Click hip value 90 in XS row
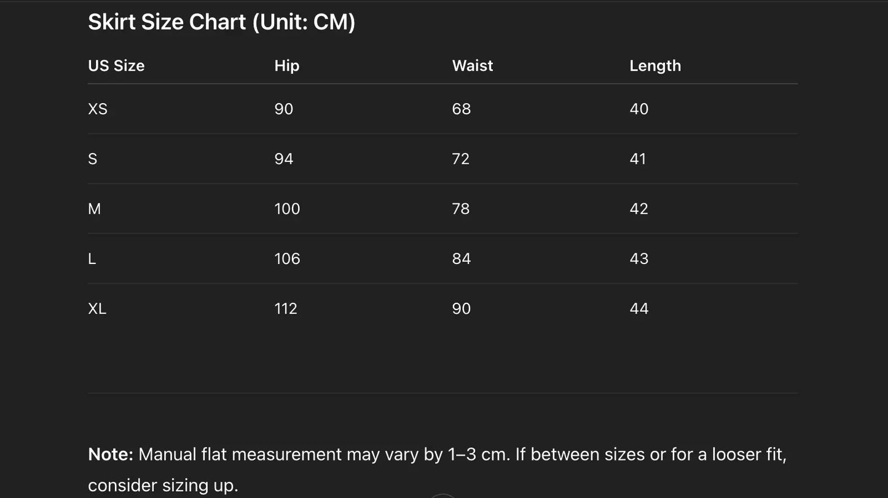Image resolution: width=888 pixels, height=498 pixels. click(283, 109)
